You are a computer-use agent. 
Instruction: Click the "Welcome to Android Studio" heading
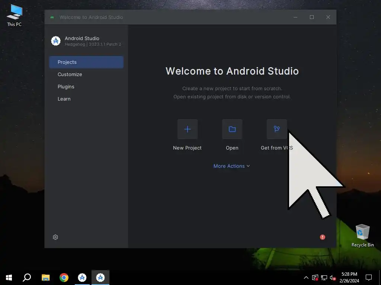232,71
